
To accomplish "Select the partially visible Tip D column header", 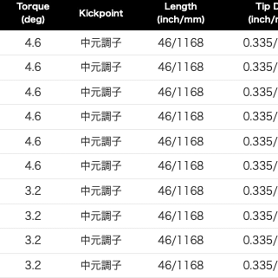I will pyautogui.click(x=263, y=13).
